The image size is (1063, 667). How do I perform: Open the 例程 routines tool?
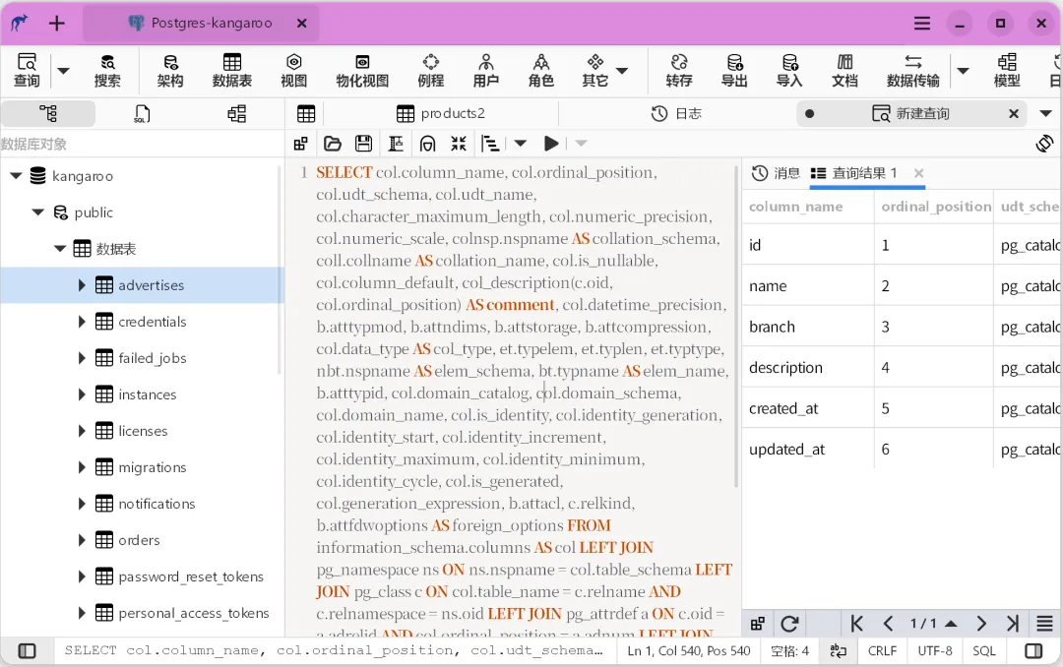[x=430, y=70]
